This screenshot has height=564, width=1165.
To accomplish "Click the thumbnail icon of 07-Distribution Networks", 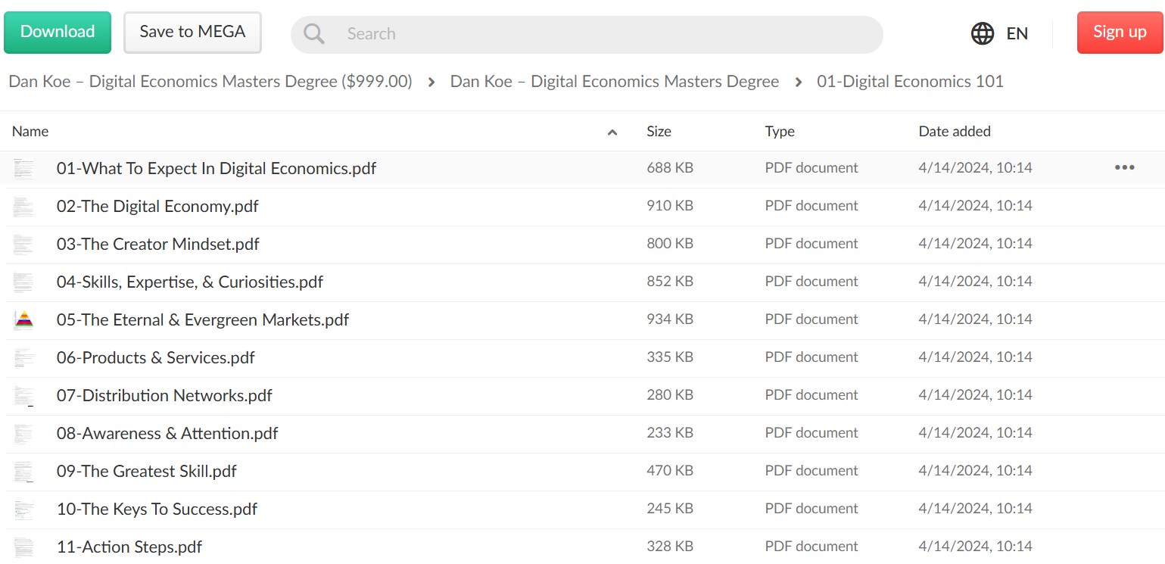I will 23,395.
